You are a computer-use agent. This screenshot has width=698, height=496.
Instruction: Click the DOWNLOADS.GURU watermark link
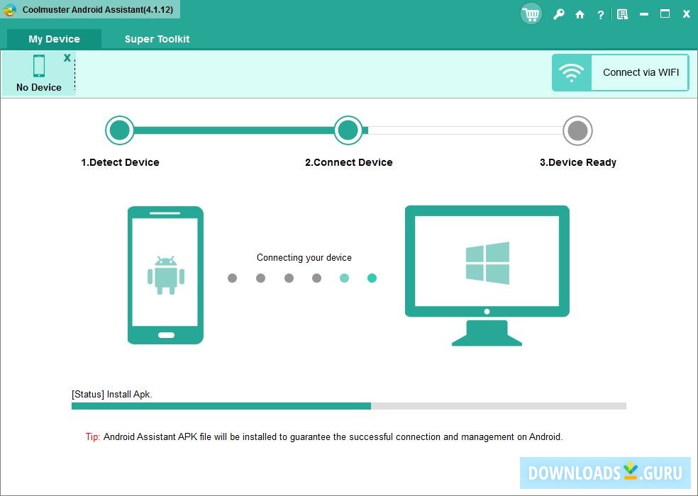(604, 473)
